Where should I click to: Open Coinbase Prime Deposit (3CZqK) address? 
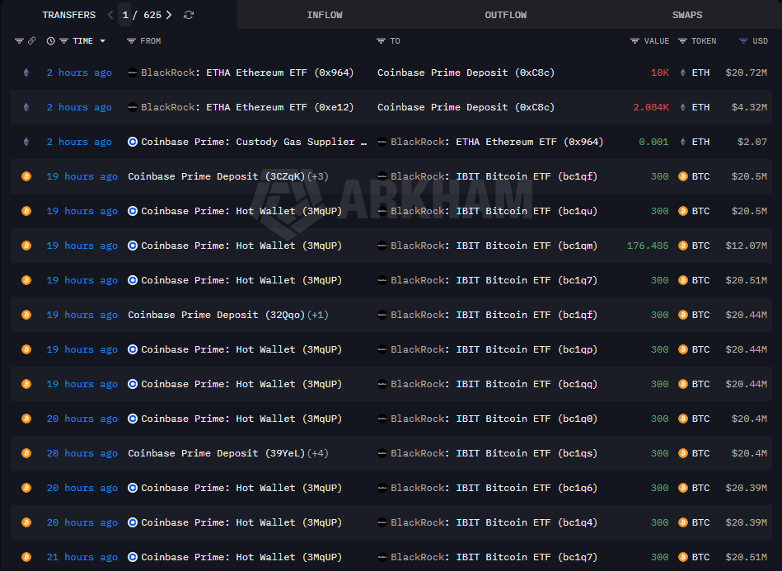pyautogui.click(x=217, y=176)
